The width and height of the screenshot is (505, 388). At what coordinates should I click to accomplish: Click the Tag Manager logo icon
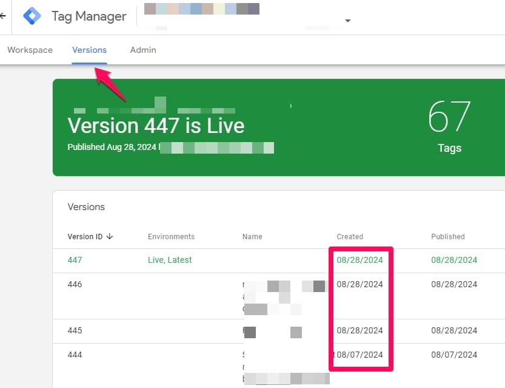pos(32,16)
